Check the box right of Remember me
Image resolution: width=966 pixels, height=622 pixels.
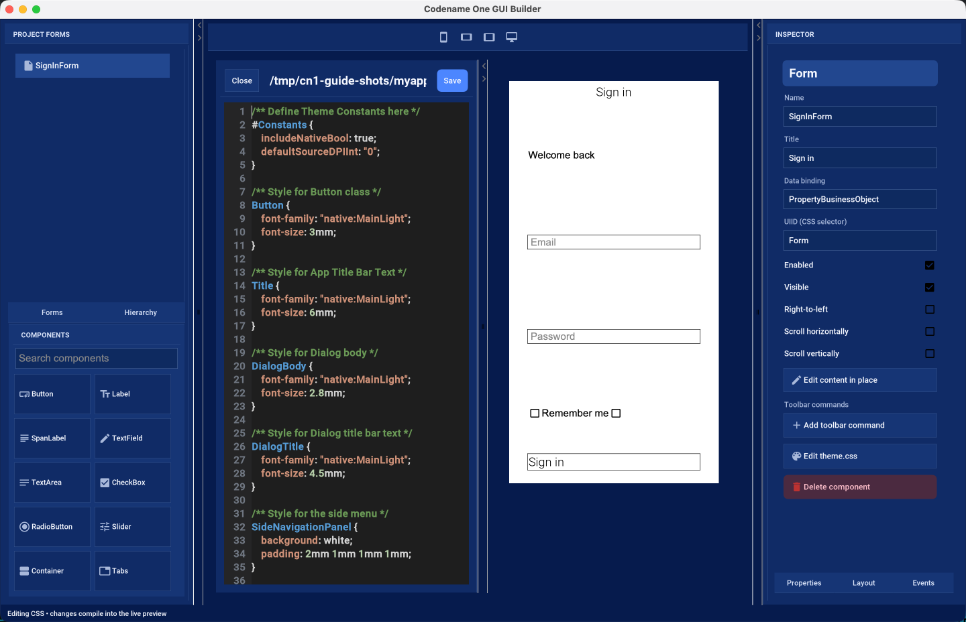pos(616,414)
